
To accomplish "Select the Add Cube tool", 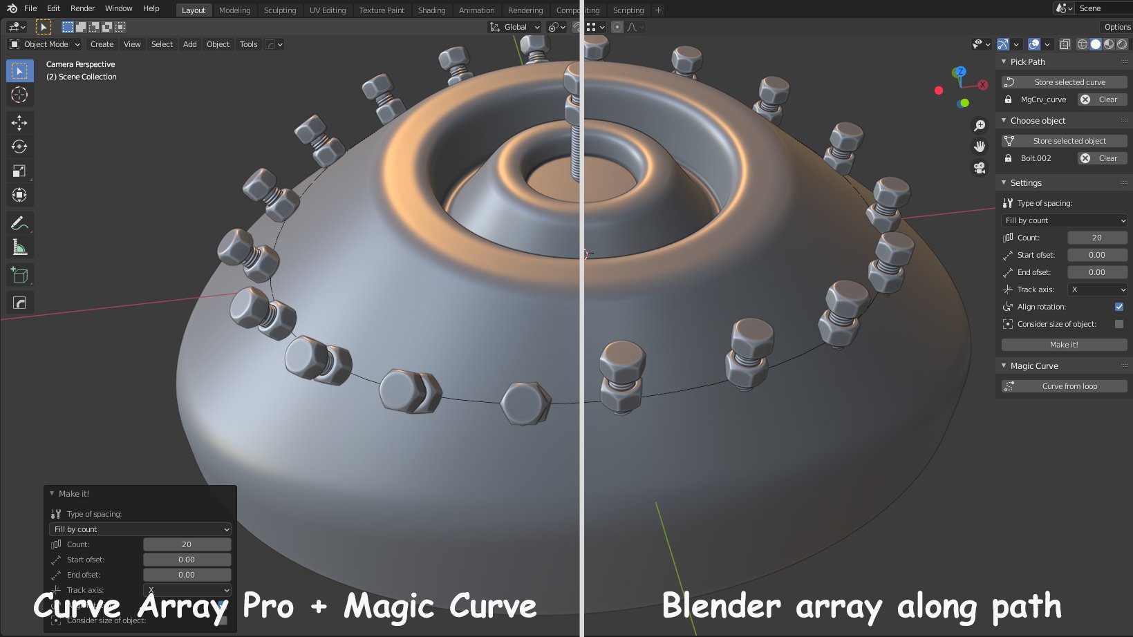I will click(19, 274).
